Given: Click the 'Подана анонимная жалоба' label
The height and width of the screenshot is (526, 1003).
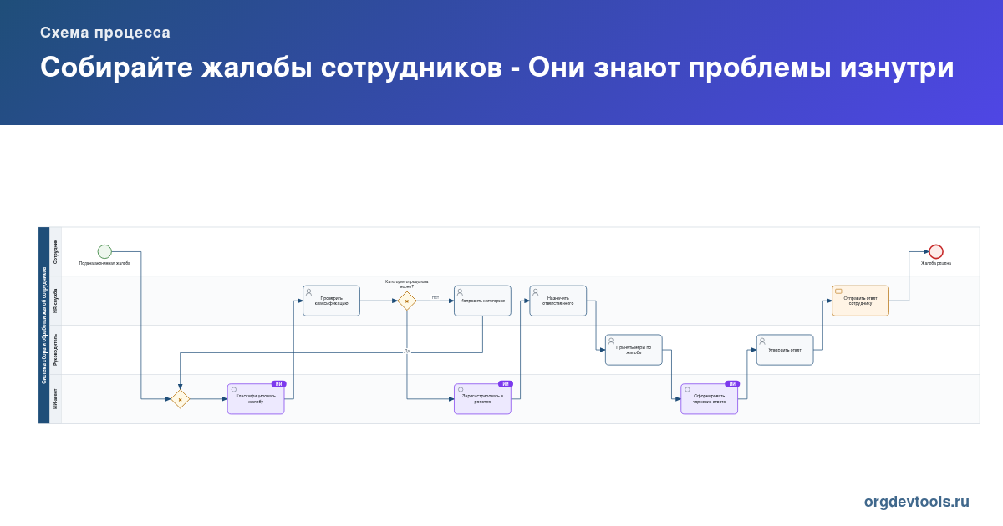Looking at the screenshot, I should pos(104,263).
